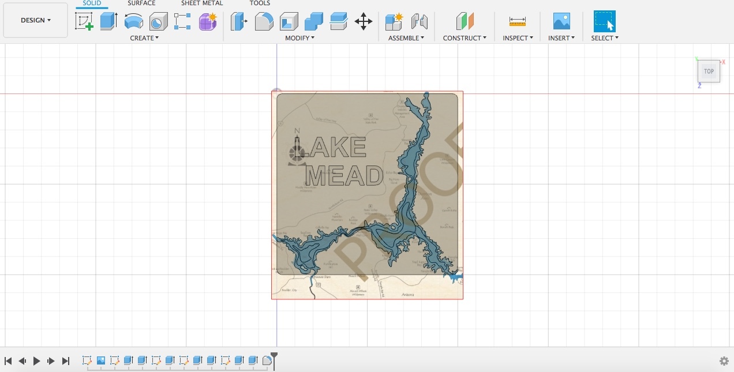This screenshot has height=372, width=734.
Task: Switch to the SOLID tab
Action: click(x=92, y=3)
